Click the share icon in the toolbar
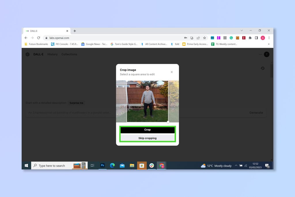The width and height of the screenshot is (295, 197). [198, 38]
